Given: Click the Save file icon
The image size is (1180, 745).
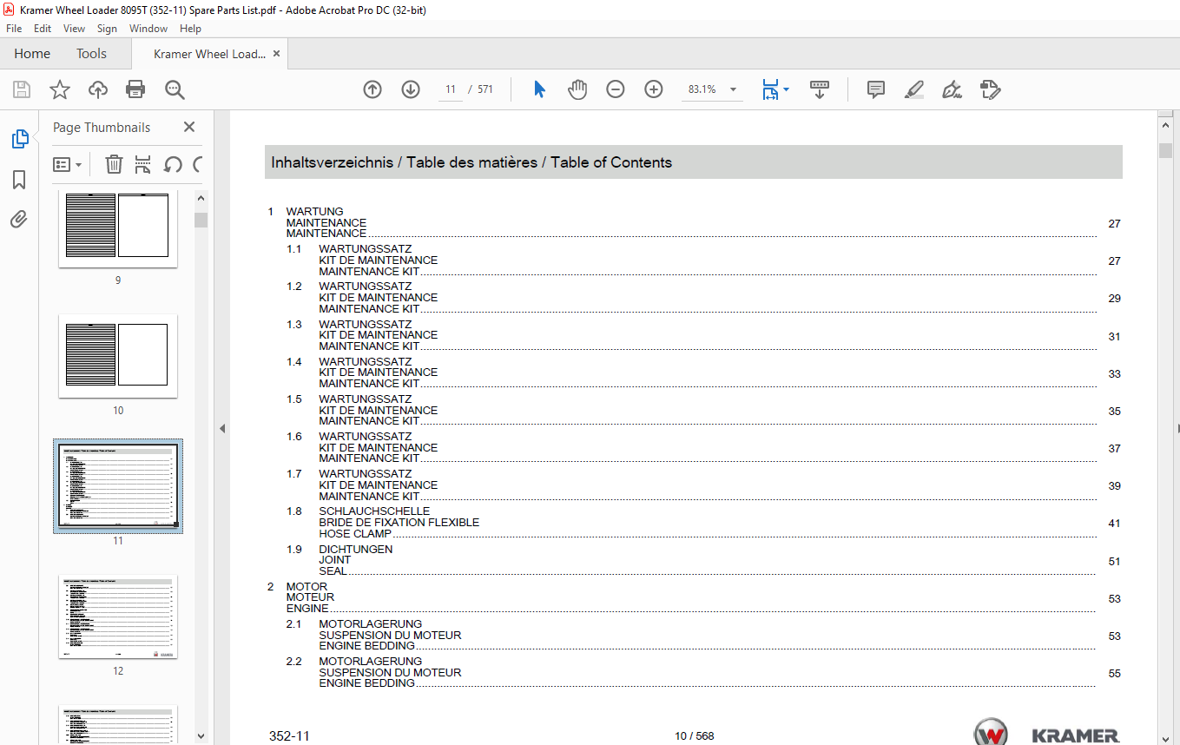Looking at the screenshot, I should (22, 89).
